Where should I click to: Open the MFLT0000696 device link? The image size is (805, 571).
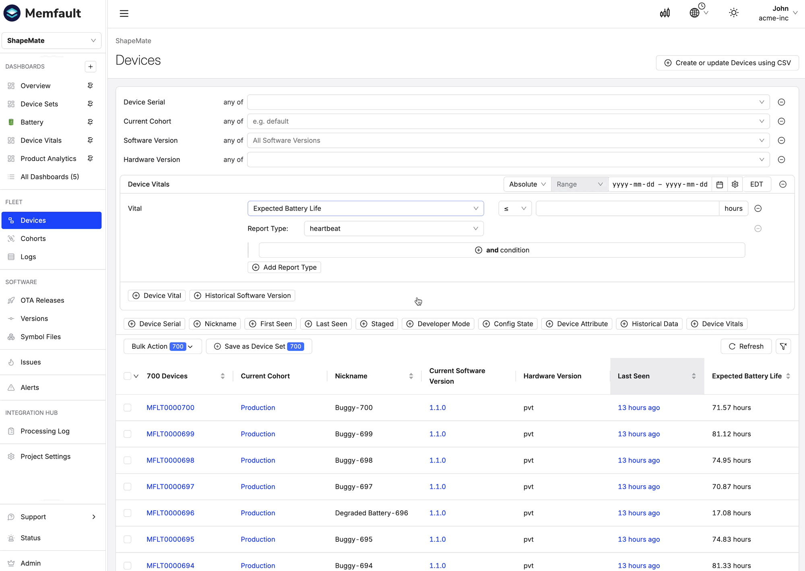pyautogui.click(x=170, y=513)
